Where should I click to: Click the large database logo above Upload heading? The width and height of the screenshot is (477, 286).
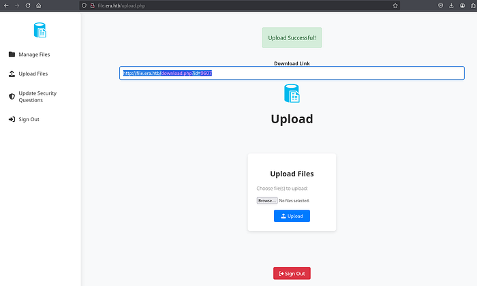click(292, 93)
